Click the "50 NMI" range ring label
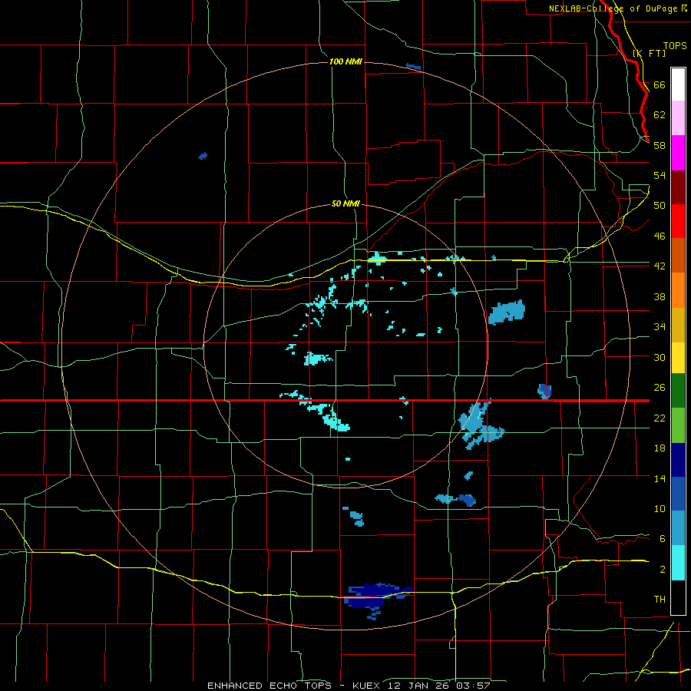This screenshot has height=691, width=691. click(x=346, y=204)
